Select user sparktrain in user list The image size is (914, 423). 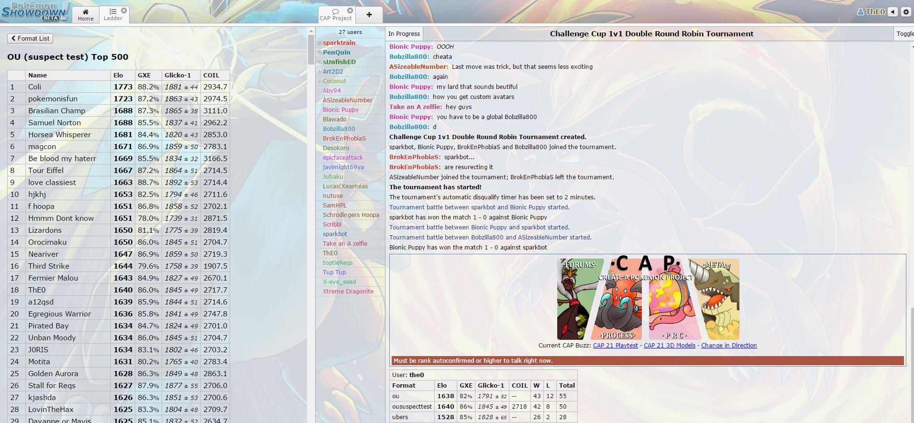click(x=339, y=43)
